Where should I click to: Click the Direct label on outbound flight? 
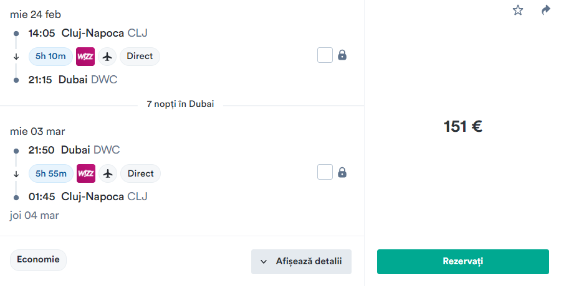tap(140, 57)
